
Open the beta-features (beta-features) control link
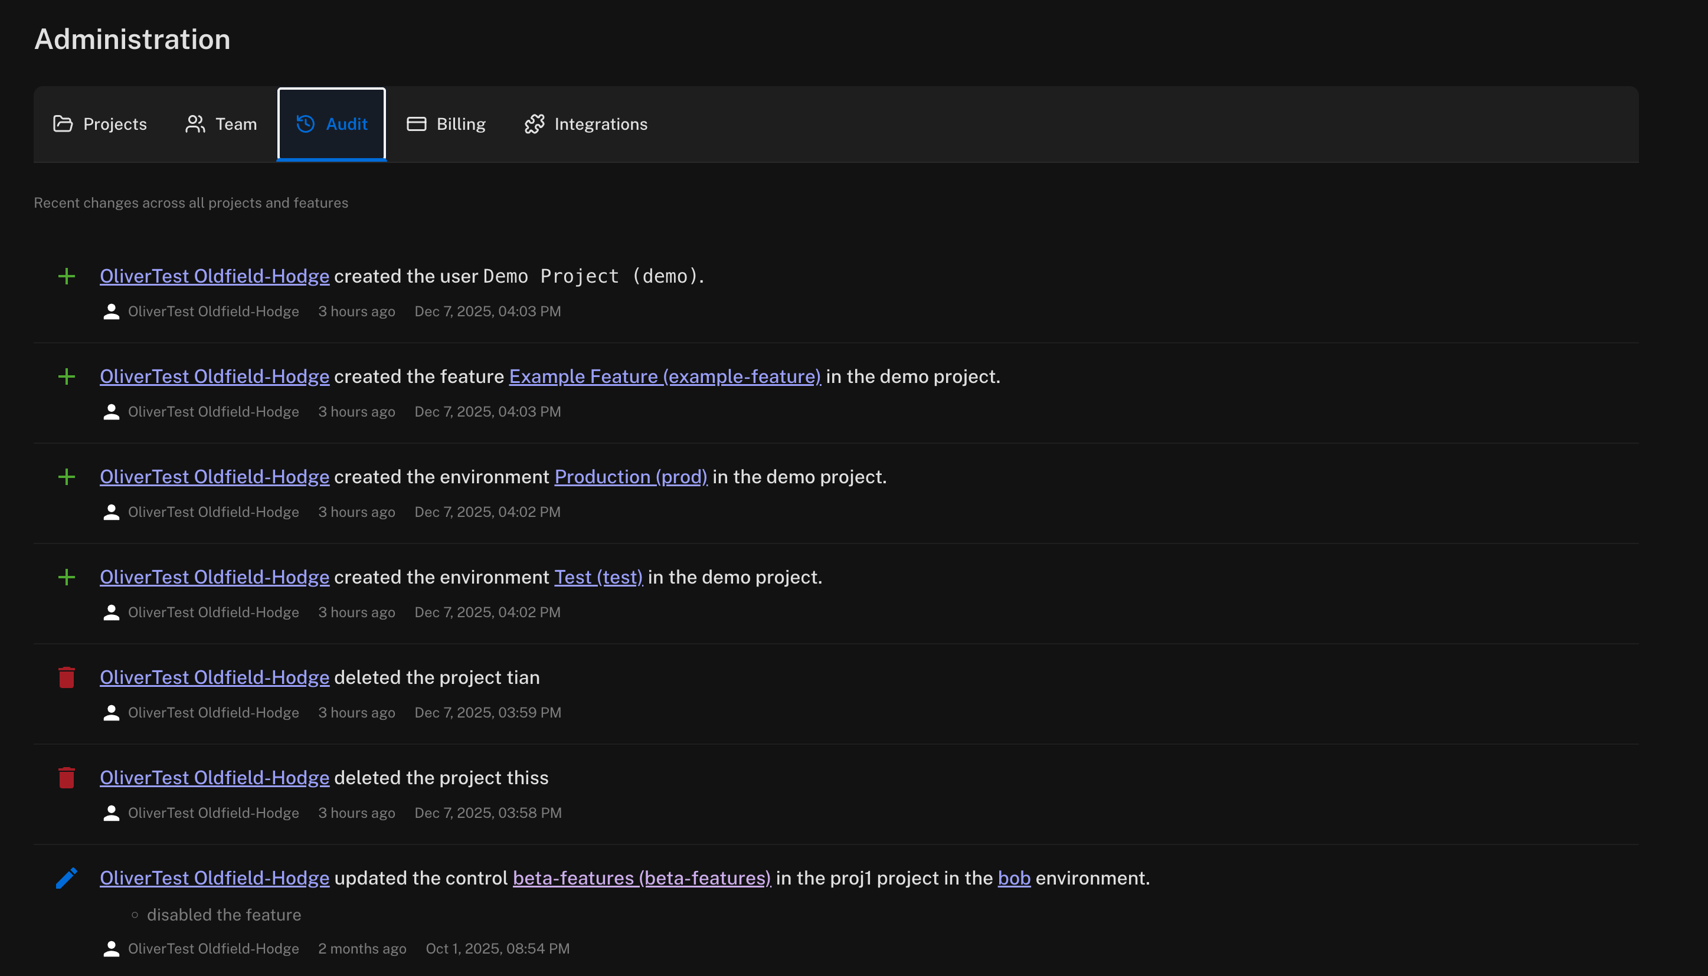coord(642,878)
